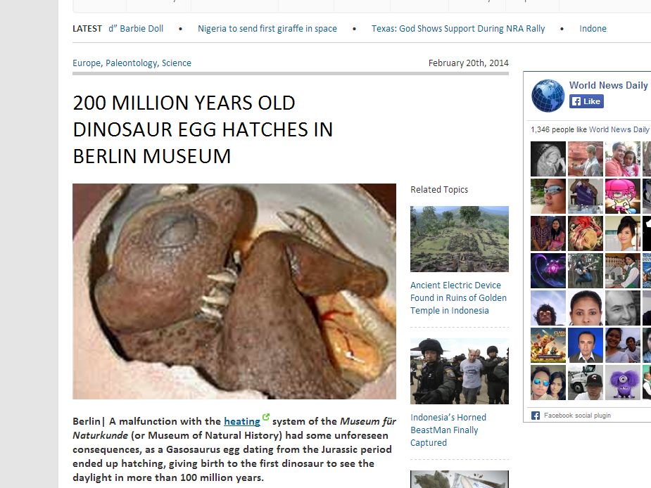Screen dimensions: 651x488
Task: Click the captured BeastMan police thumbnail
Action: point(459,371)
